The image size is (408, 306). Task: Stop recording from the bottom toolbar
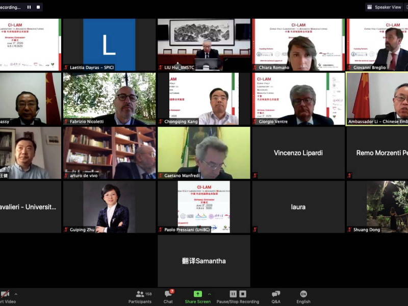click(243, 294)
